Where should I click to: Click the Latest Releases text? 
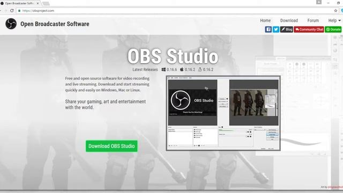[x=145, y=69]
